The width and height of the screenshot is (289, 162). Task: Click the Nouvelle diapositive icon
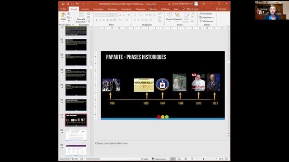pos(81,15)
